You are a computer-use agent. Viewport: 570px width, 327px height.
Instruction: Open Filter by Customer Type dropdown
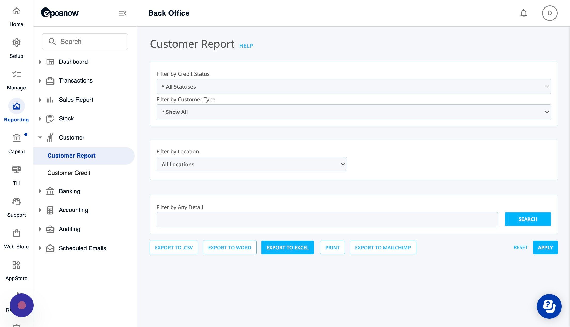[353, 112]
